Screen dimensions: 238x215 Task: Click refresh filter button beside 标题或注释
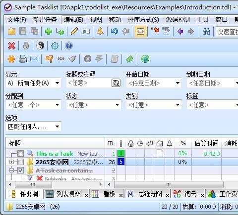pyautogui.click(x=116, y=83)
